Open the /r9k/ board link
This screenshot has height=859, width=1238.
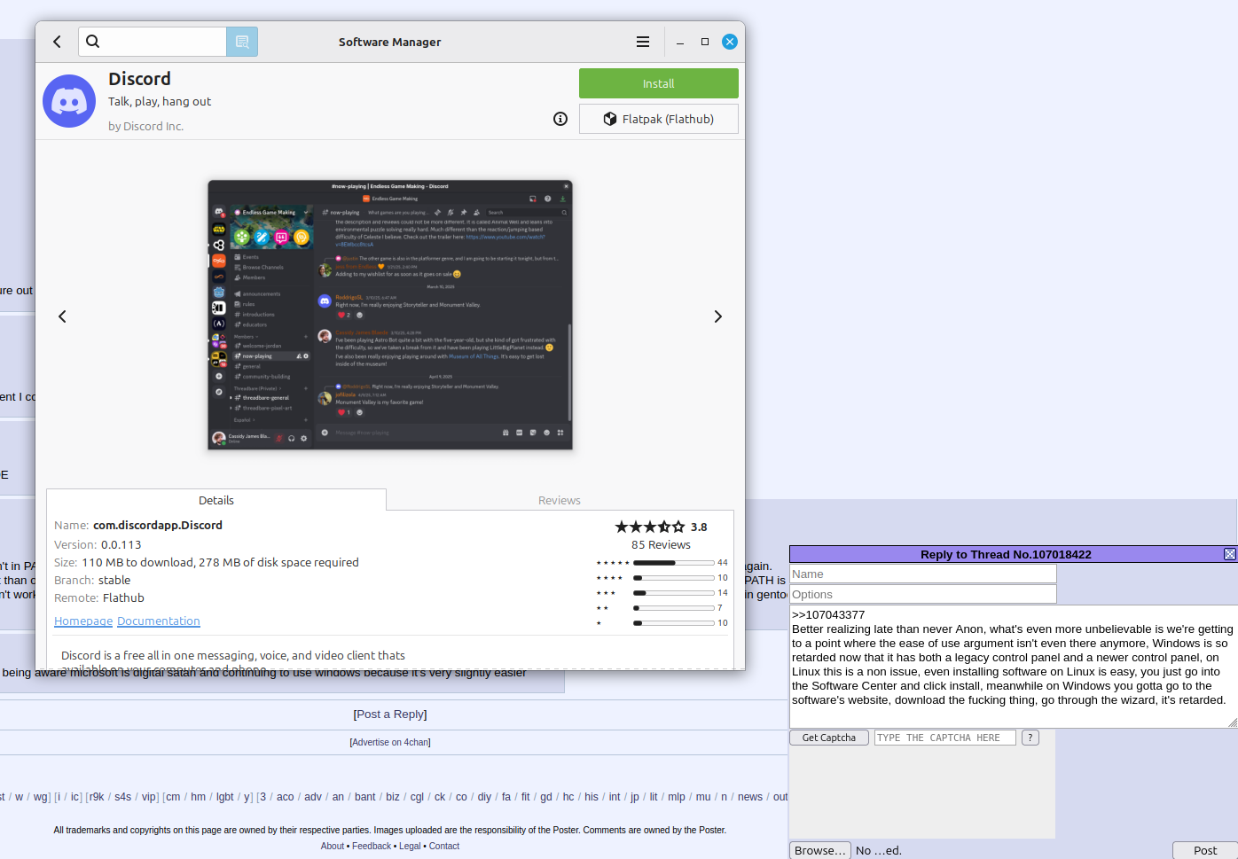pyautogui.click(x=97, y=797)
